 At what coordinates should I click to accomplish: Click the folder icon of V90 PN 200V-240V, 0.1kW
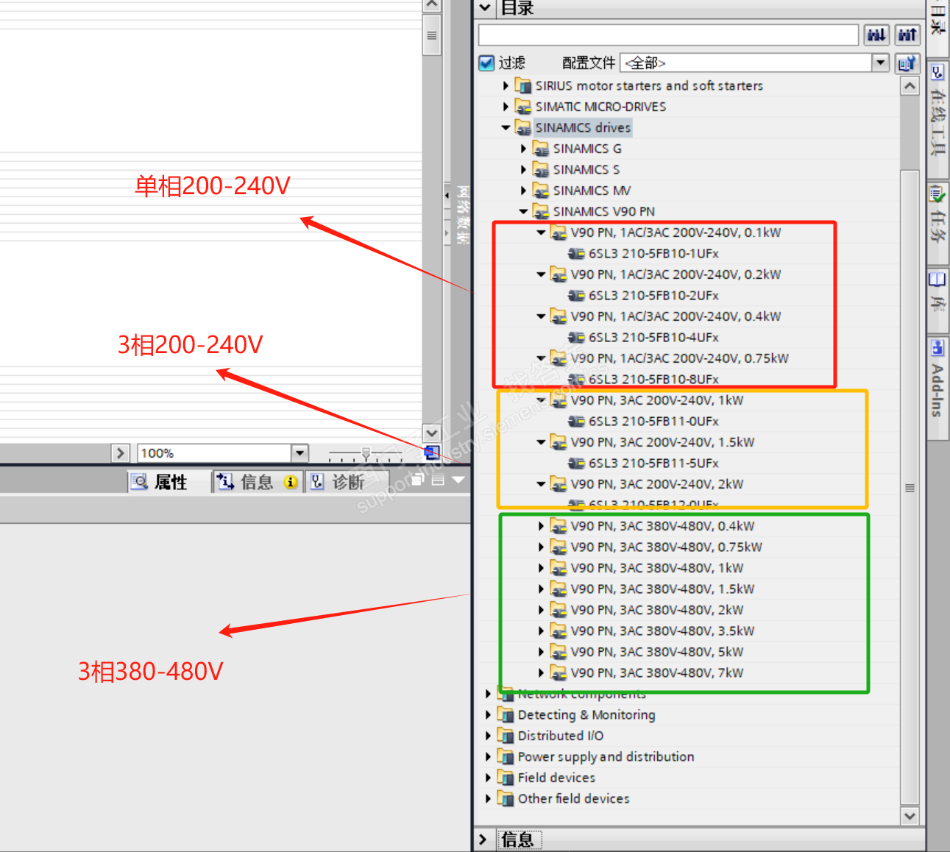(x=559, y=232)
